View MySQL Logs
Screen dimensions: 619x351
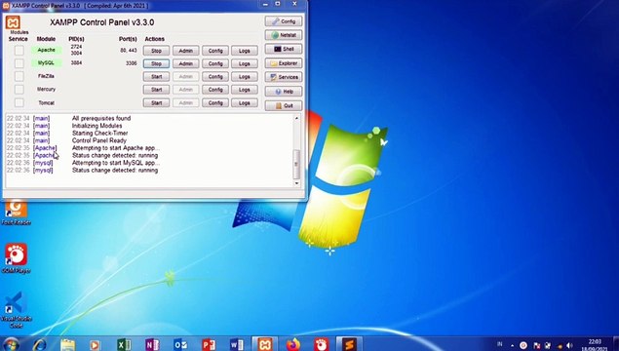pos(245,63)
